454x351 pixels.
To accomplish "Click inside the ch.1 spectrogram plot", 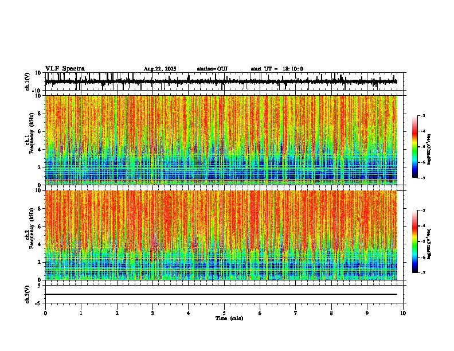I will click(x=221, y=140).
